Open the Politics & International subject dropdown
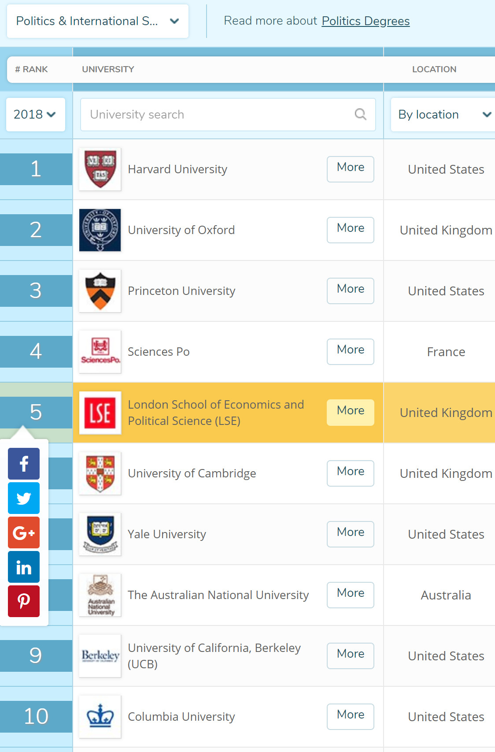The height and width of the screenshot is (752, 495). [98, 21]
